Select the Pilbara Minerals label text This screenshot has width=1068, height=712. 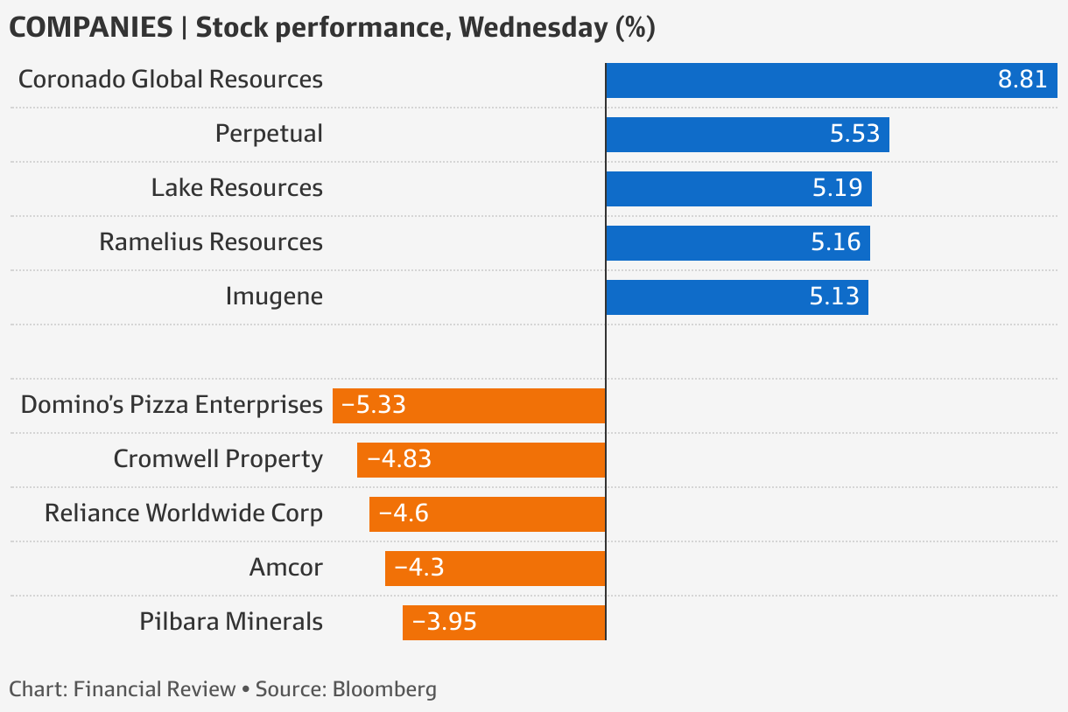(x=231, y=622)
